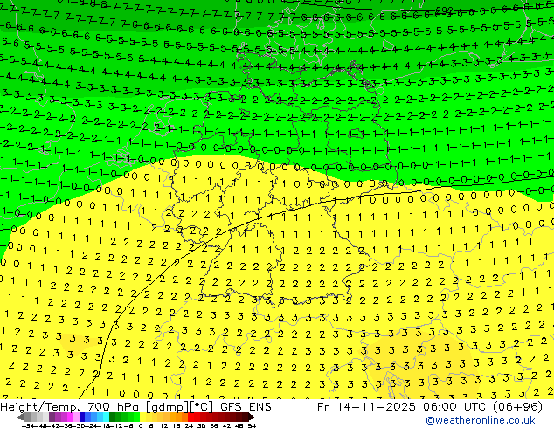Click the GFS ENS model label
Viewport: 554px width, 428px height.
click(x=246, y=407)
